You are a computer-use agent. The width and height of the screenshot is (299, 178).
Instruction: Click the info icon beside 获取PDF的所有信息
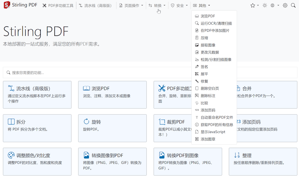(x=197, y=125)
